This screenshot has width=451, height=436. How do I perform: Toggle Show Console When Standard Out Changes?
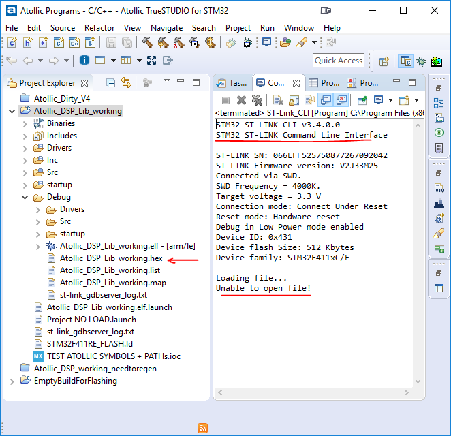pyautogui.click(x=326, y=100)
